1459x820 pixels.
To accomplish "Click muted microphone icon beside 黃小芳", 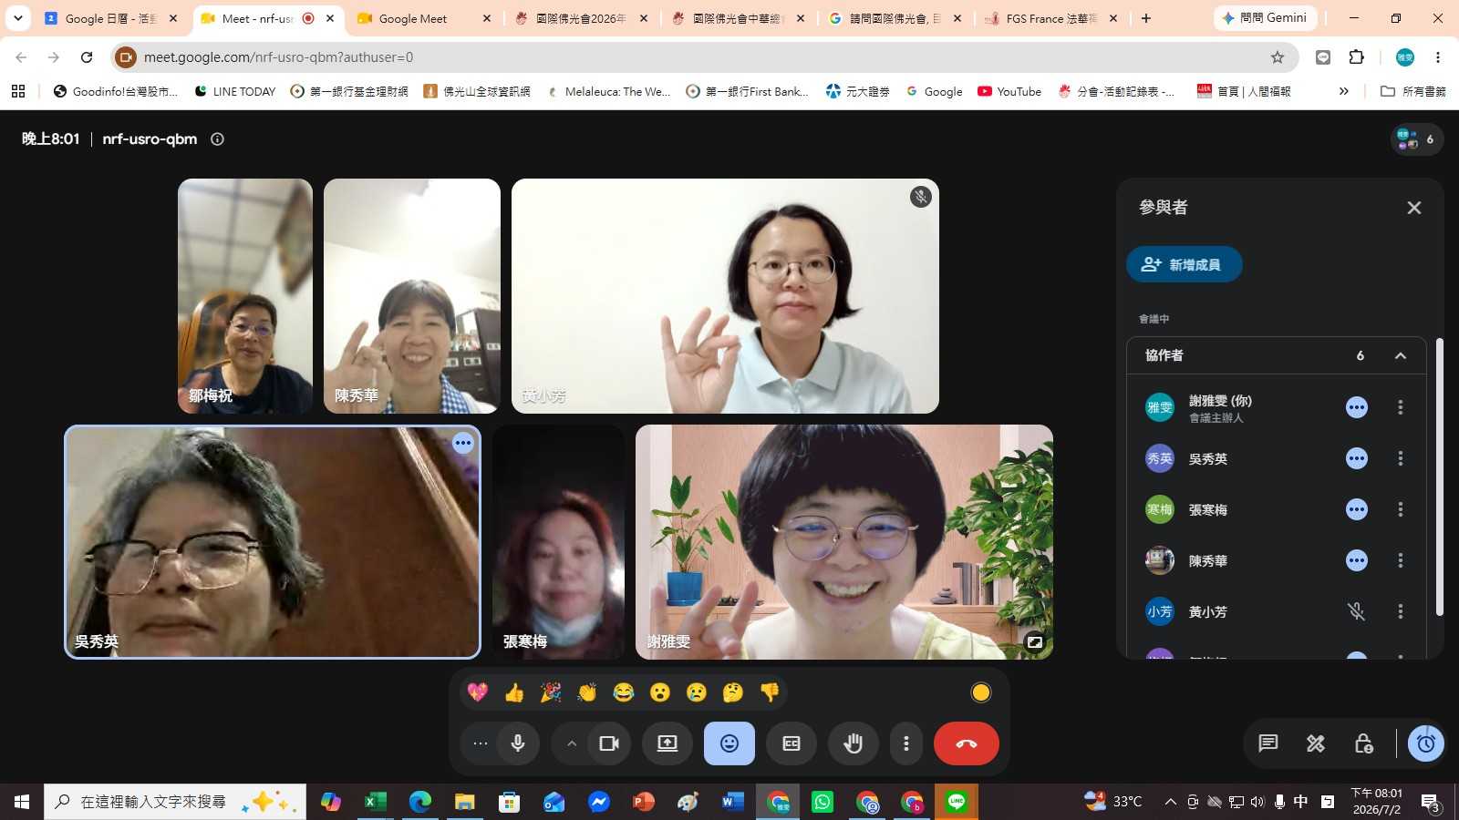I will click(1357, 611).
